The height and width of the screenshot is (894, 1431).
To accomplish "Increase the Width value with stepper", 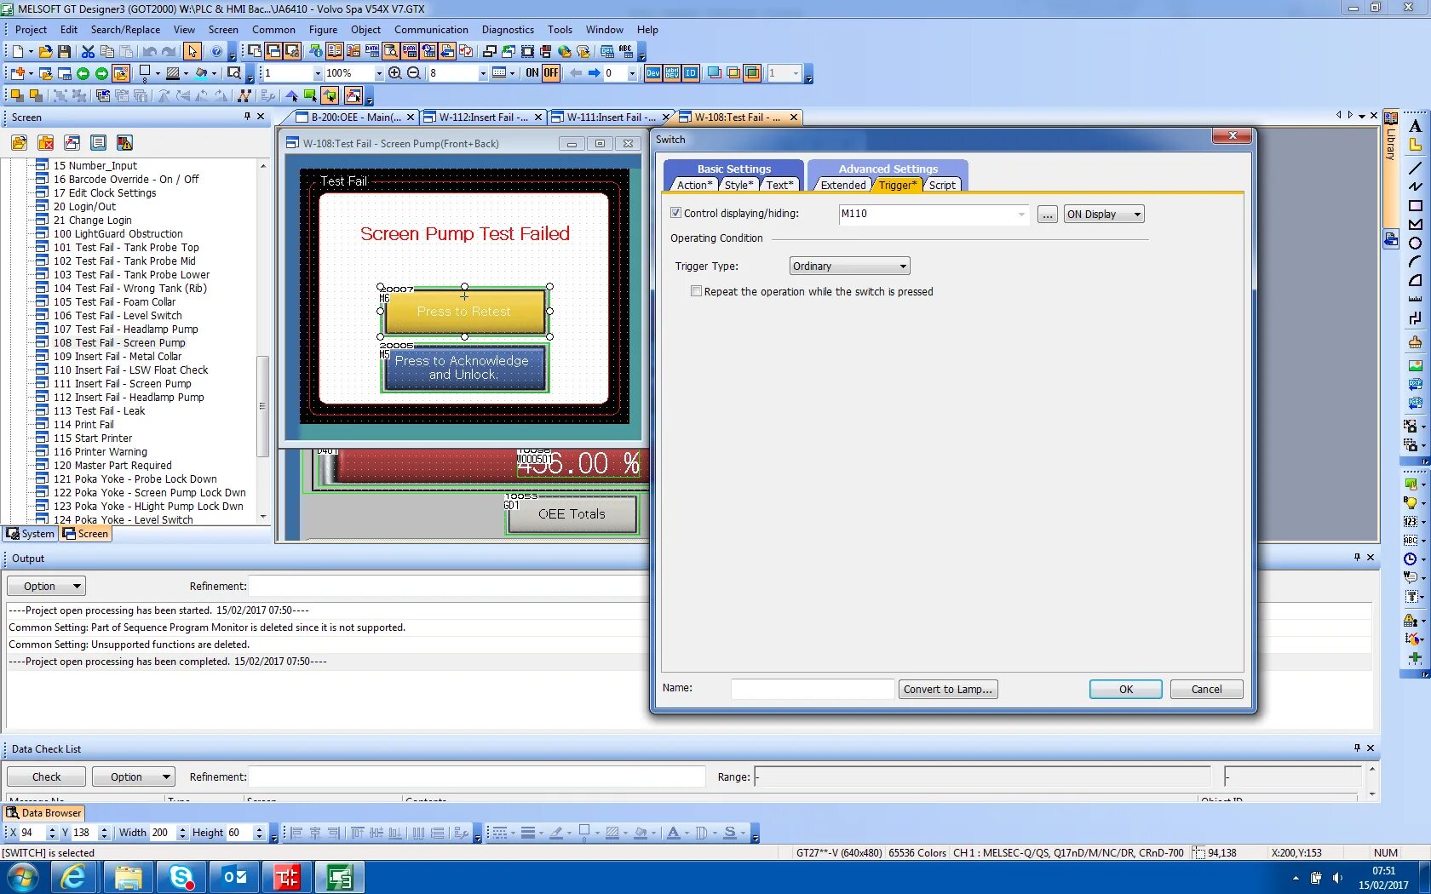I will point(182,828).
